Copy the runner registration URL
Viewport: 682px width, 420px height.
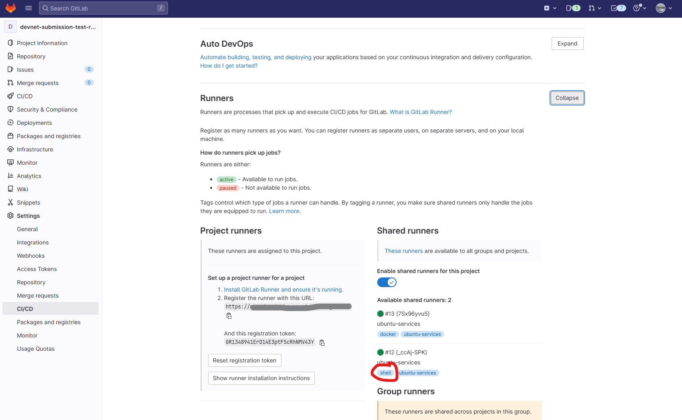coord(229,316)
